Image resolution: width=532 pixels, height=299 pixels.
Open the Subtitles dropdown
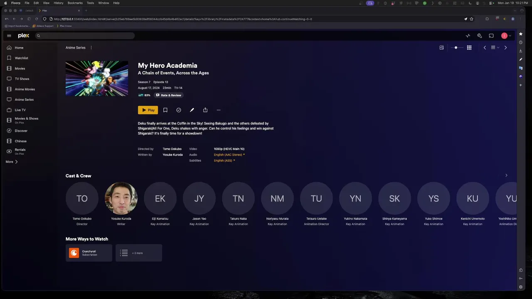coord(224,160)
